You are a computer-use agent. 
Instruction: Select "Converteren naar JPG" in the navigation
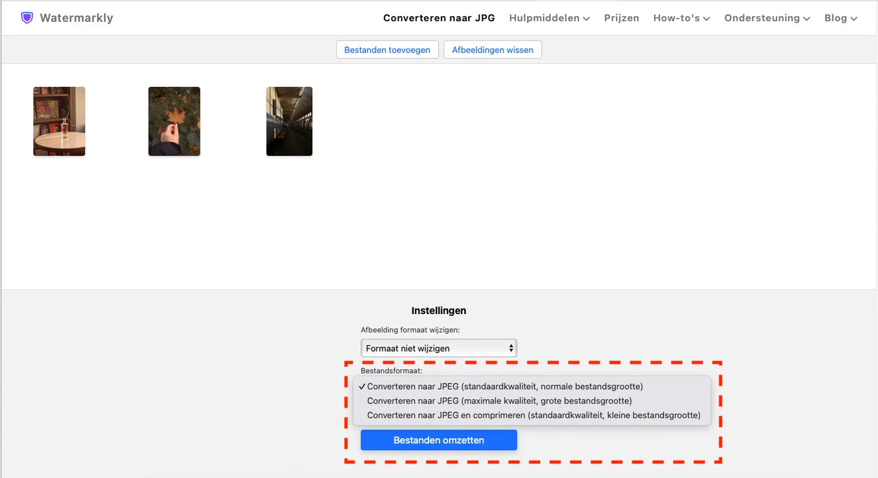(439, 18)
